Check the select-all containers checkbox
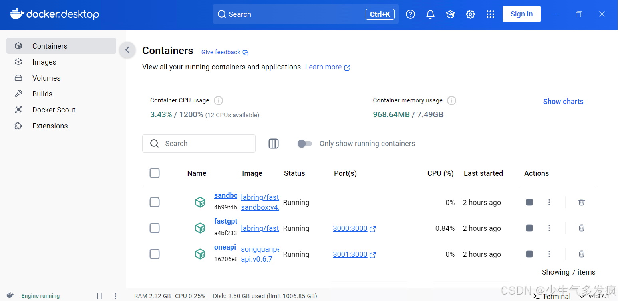The width and height of the screenshot is (618, 301). 155,173
